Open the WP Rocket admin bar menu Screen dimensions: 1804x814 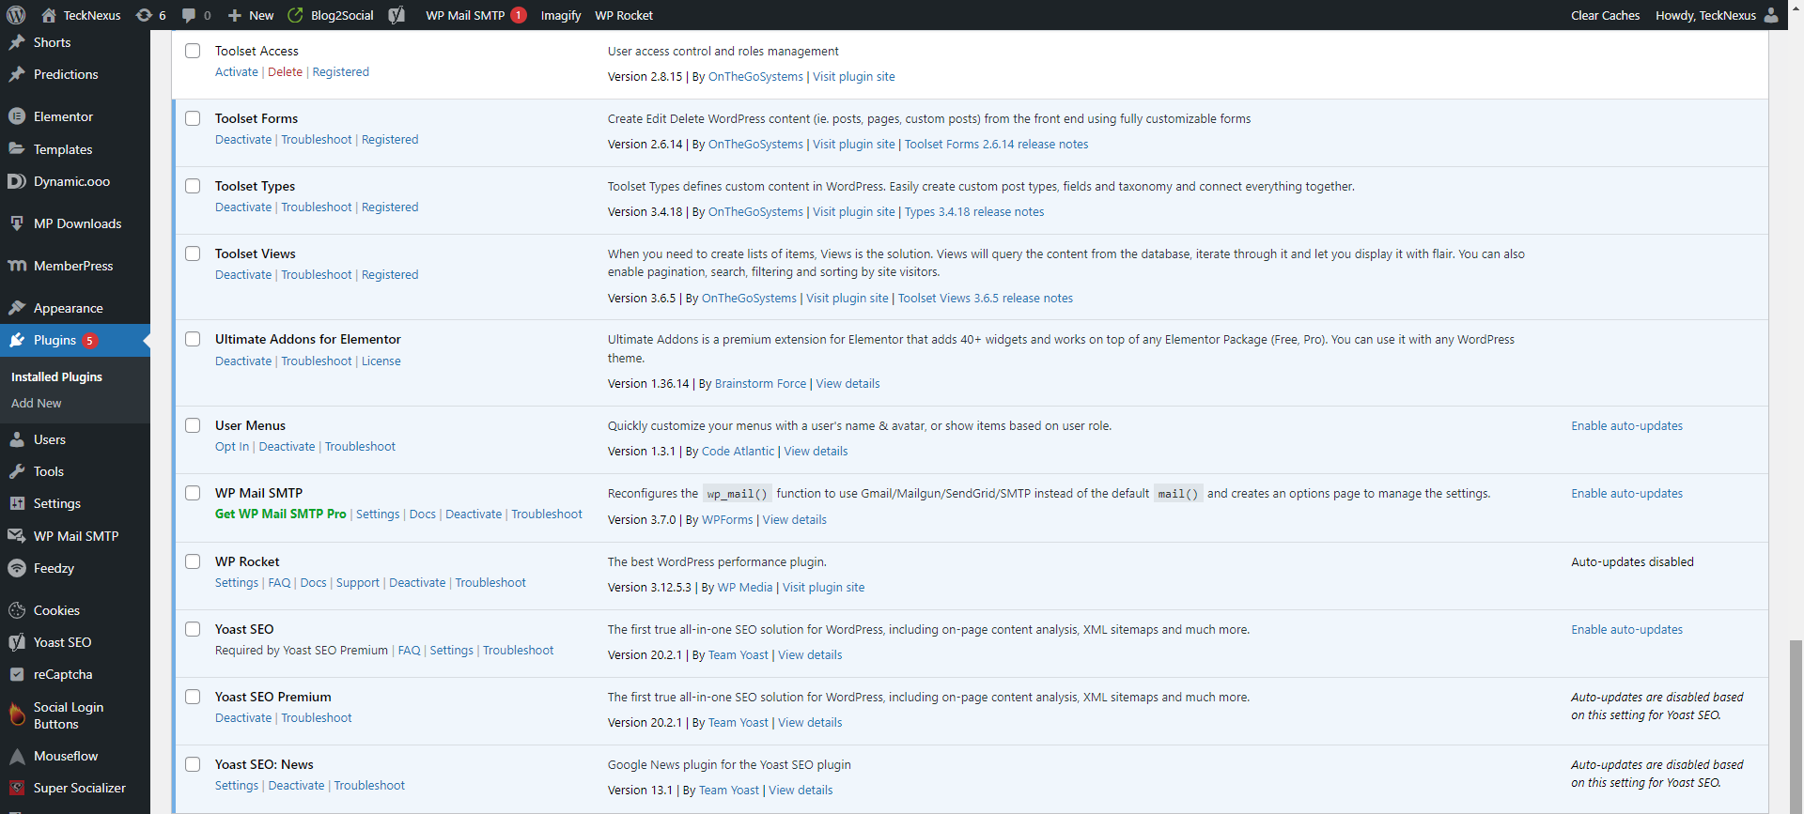pyautogui.click(x=624, y=15)
